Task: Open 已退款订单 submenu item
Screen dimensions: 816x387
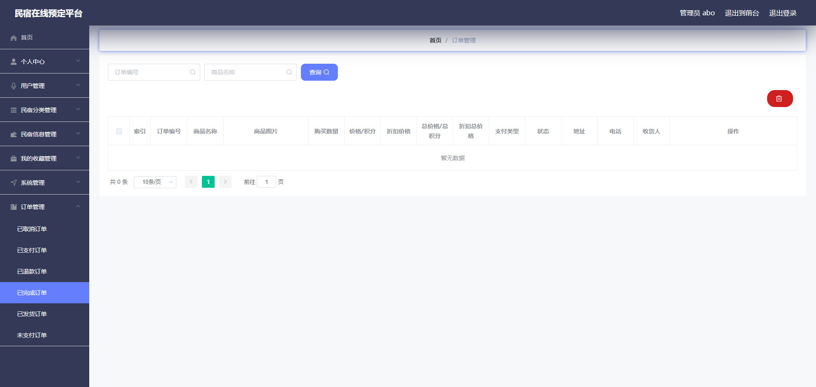Action: point(45,271)
